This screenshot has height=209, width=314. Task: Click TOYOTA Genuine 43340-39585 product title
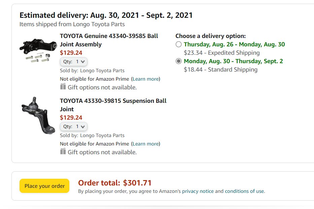tap(109, 40)
